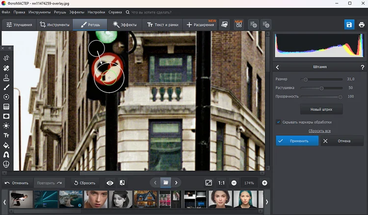Select the crop and rotate tool in the sidebar
Screen dimensions: 368x215
click(x=6, y=58)
